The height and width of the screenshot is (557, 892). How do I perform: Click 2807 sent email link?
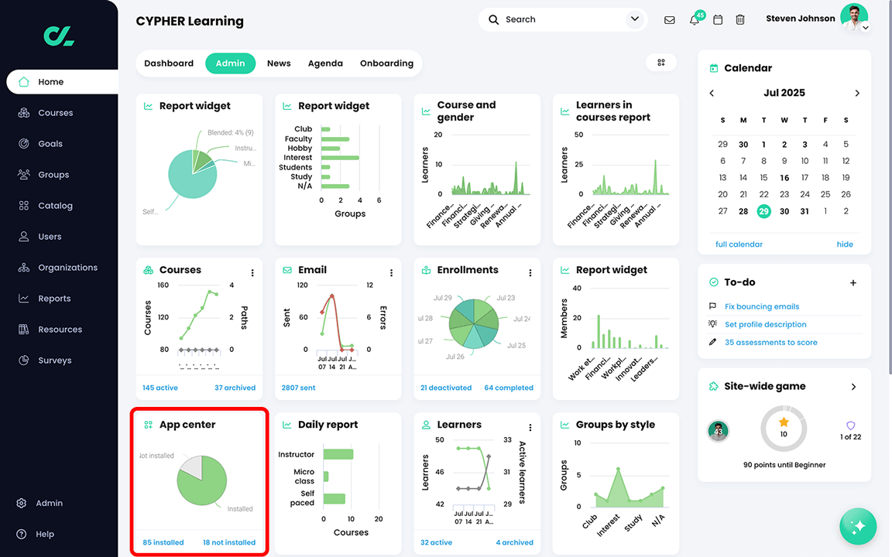click(x=298, y=388)
